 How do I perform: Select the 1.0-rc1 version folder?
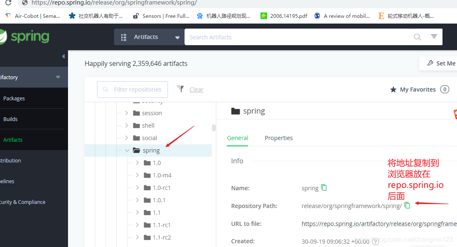coord(157,188)
